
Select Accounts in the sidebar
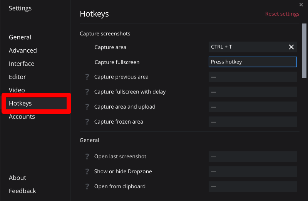22,117
